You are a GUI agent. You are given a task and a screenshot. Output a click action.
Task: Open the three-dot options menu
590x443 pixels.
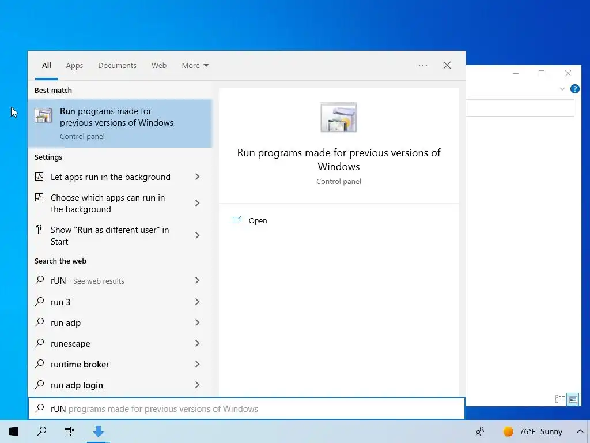[423, 65]
